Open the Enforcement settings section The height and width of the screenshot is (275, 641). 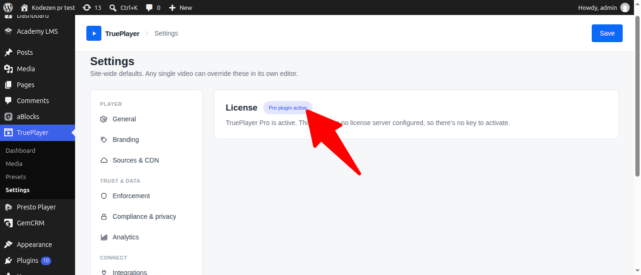click(x=146, y=196)
